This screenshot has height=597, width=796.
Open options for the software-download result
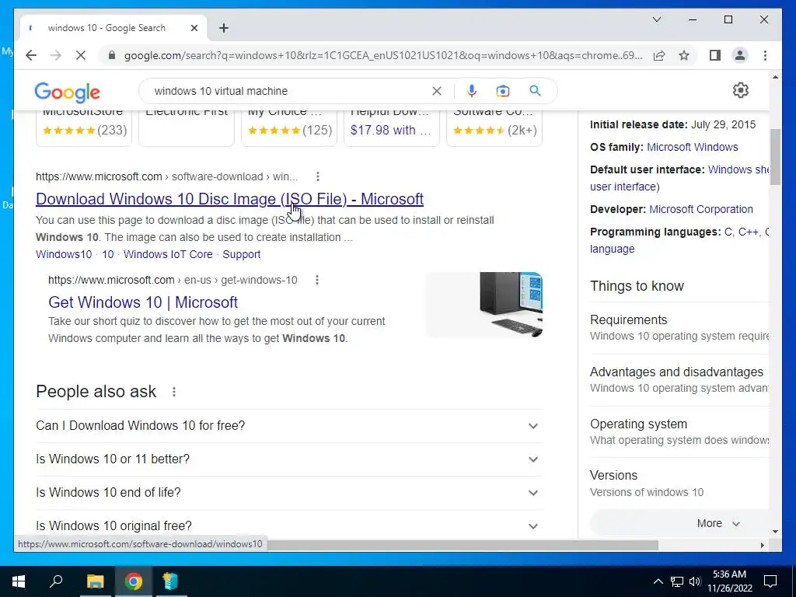318,176
